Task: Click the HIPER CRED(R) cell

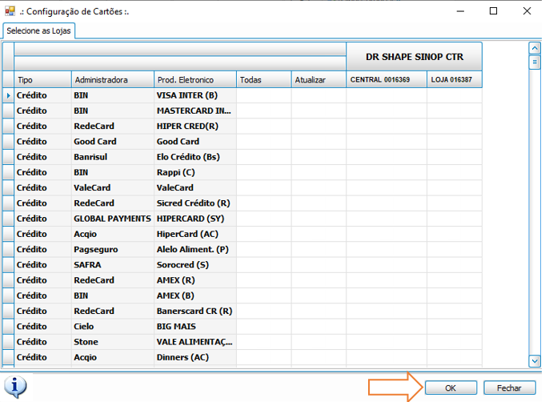Action: click(195, 126)
